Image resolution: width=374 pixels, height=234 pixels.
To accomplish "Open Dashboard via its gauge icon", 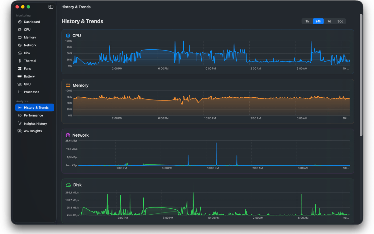I will (20, 22).
